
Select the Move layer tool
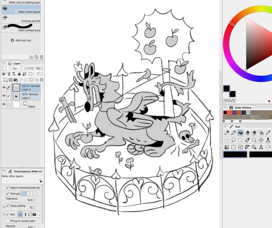[261, 140]
